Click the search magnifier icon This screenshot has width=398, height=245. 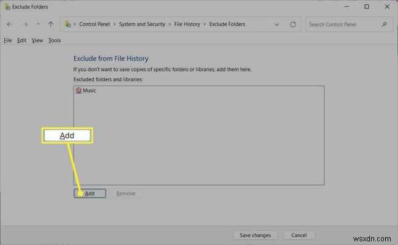385,24
